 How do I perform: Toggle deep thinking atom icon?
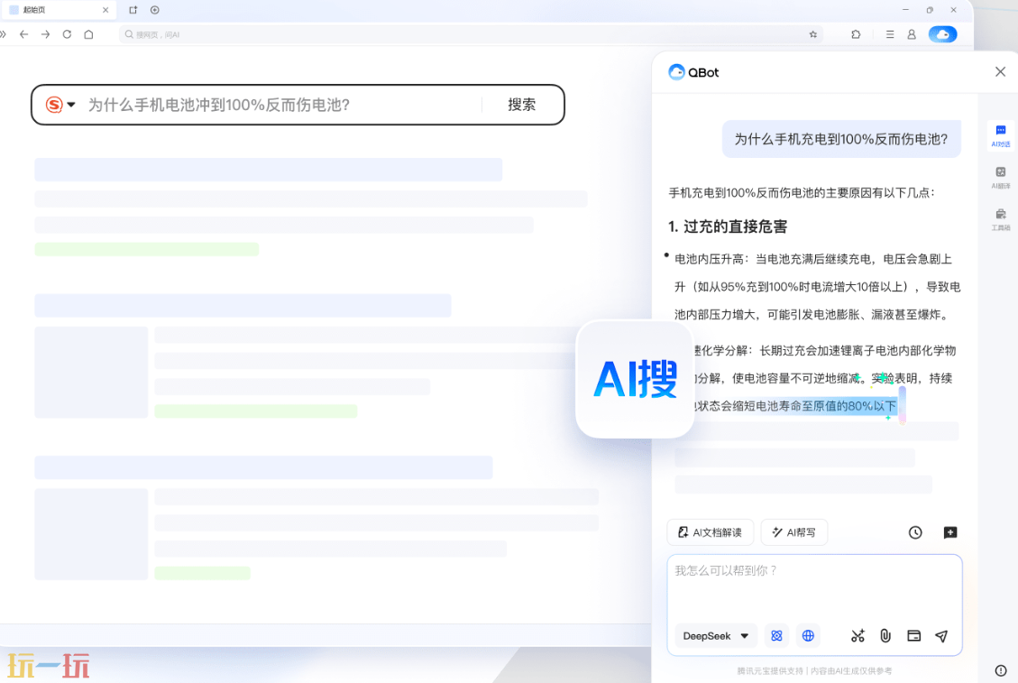tap(776, 636)
